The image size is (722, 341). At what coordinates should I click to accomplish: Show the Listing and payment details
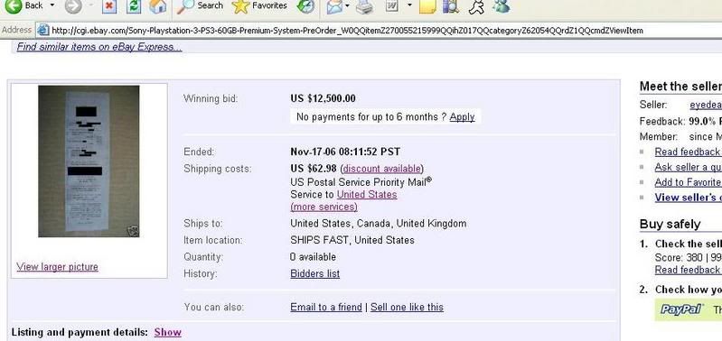click(x=167, y=332)
